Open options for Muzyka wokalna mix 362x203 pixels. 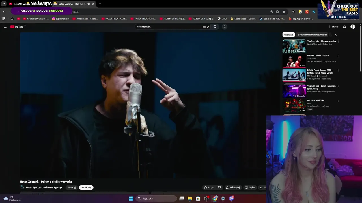pos(338,41)
